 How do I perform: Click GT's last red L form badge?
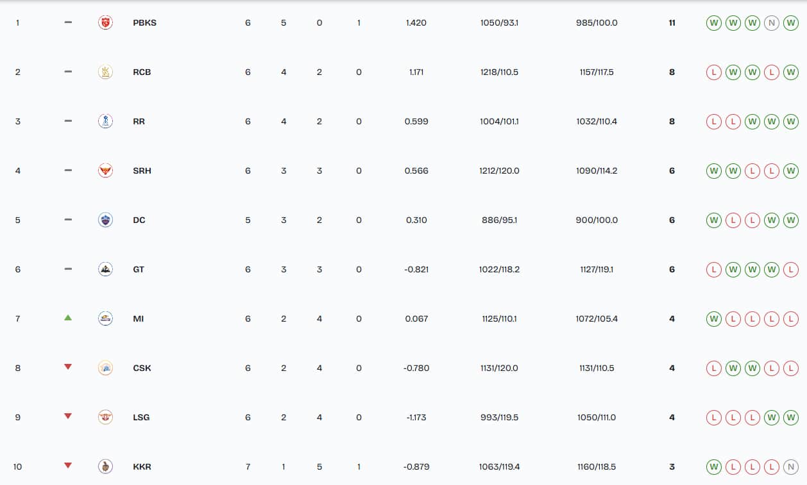(791, 270)
